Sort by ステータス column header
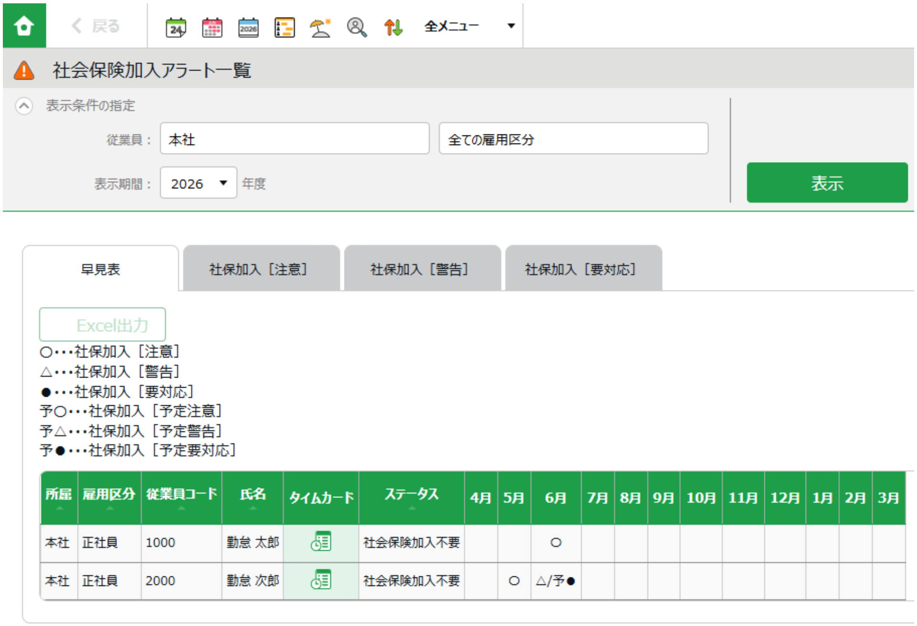Image resolution: width=917 pixels, height=626 pixels. coord(411,498)
